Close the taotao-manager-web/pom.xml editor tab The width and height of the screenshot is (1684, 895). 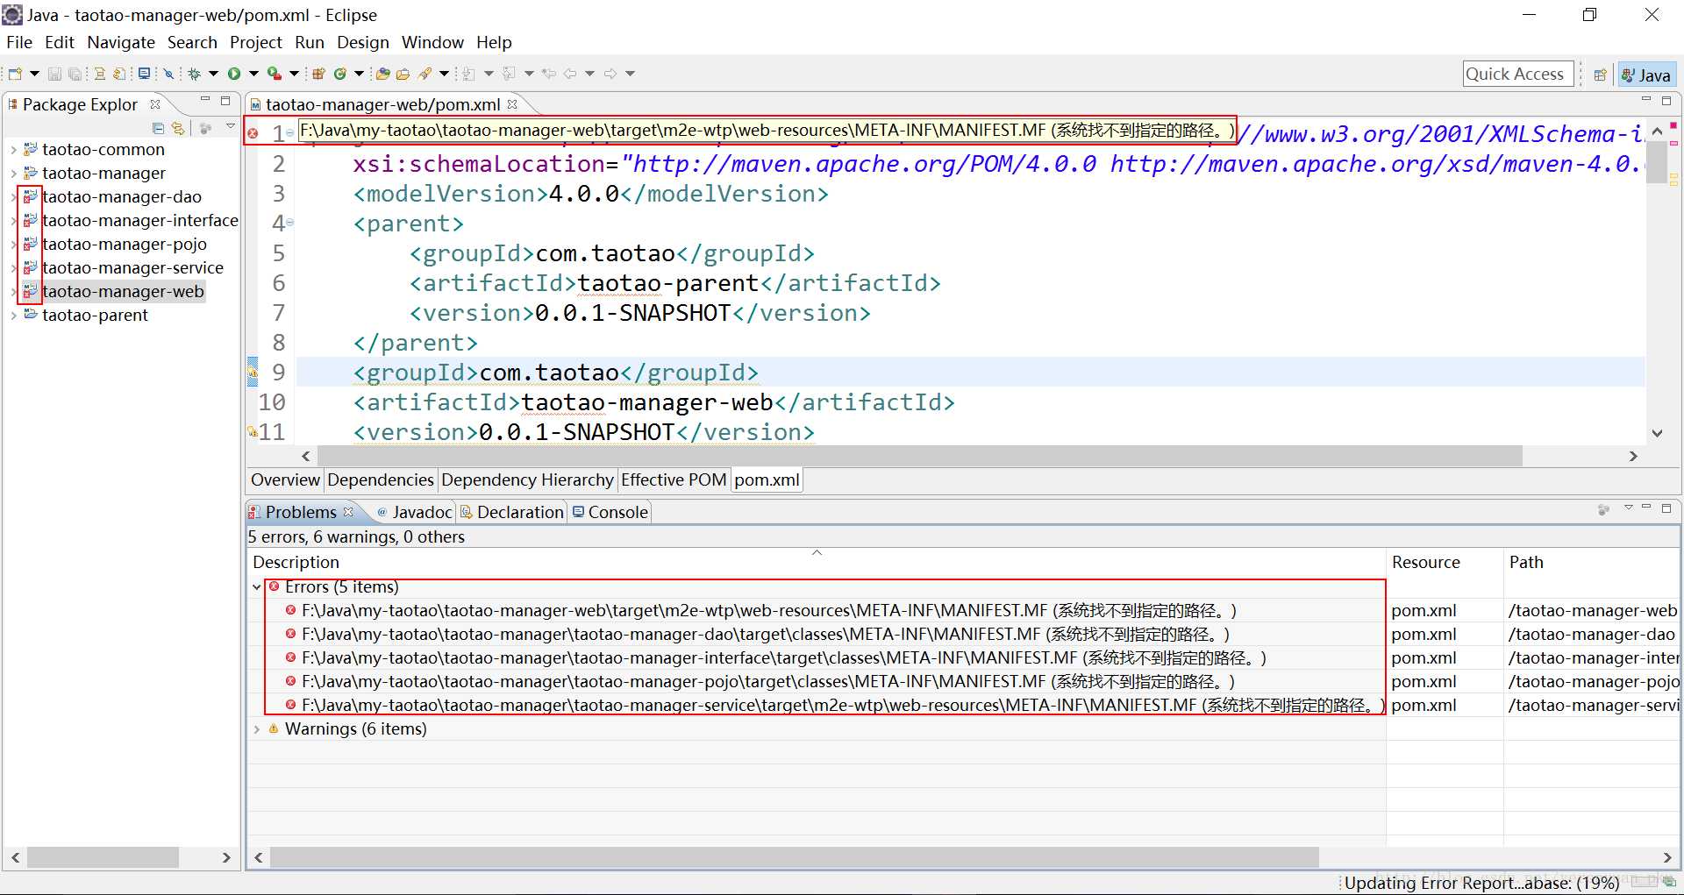point(512,104)
